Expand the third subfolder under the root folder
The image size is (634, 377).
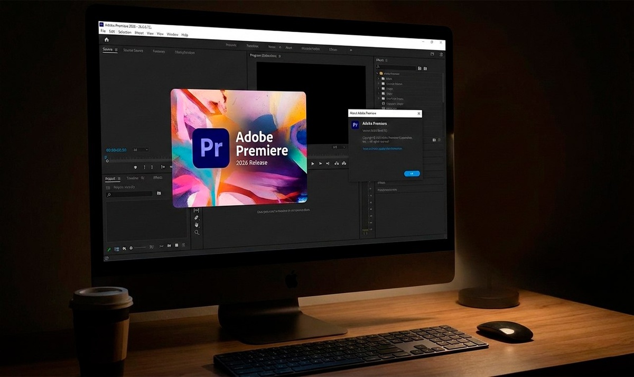click(378, 88)
